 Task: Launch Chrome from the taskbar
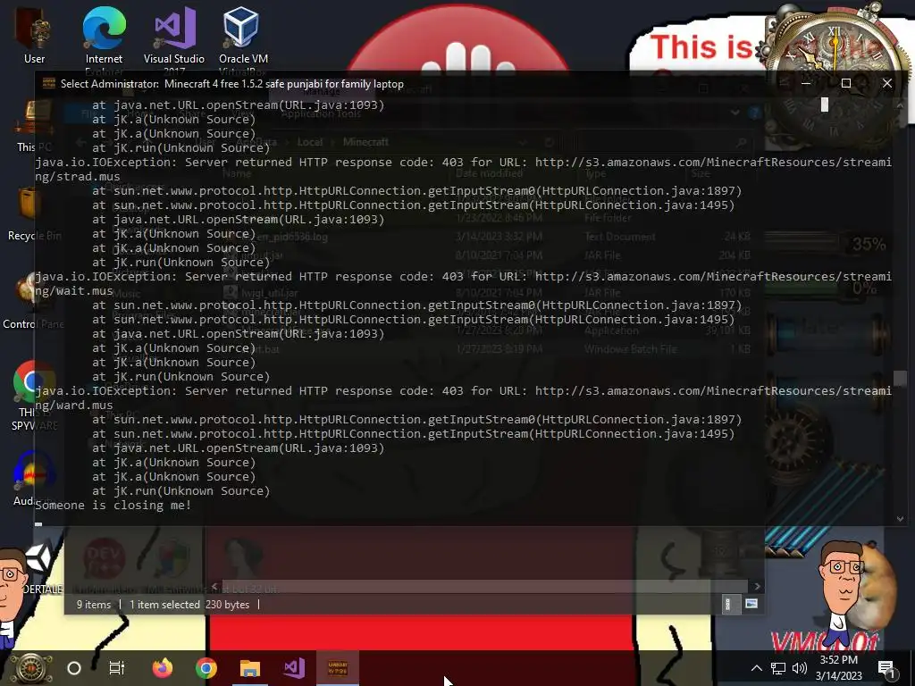206,668
